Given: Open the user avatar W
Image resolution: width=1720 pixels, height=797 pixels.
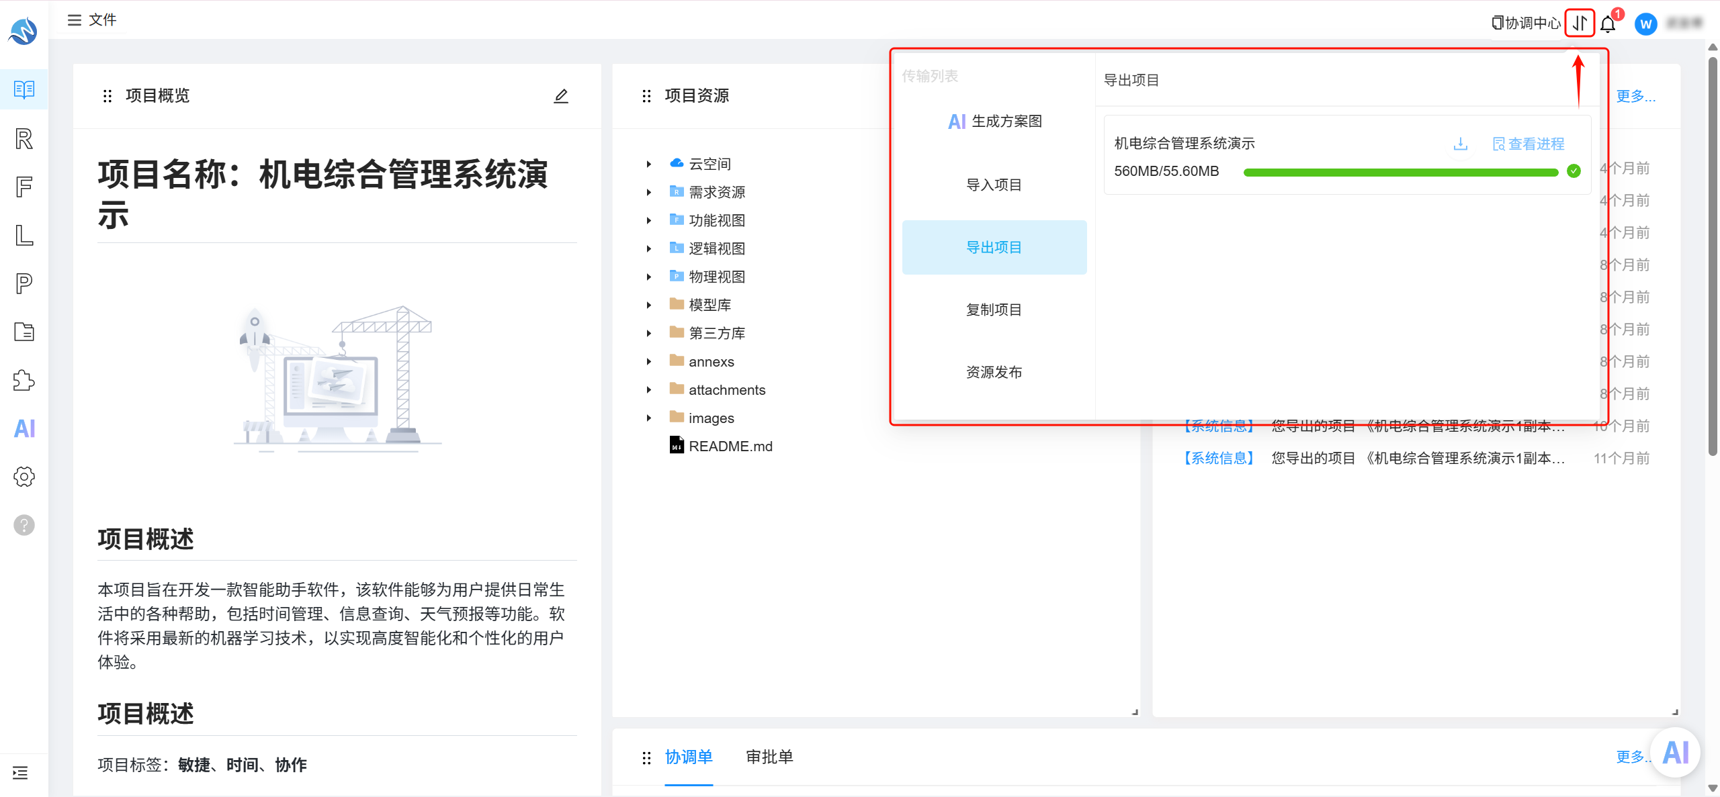Looking at the screenshot, I should click(x=1645, y=24).
